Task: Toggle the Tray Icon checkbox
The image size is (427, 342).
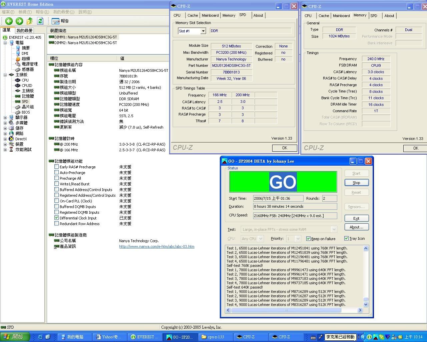Action: click(346, 238)
